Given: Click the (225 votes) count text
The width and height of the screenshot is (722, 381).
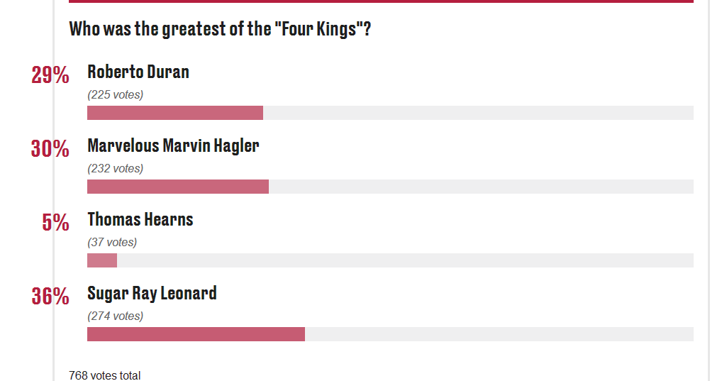Looking at the screenshot, I should coord(115,95).
